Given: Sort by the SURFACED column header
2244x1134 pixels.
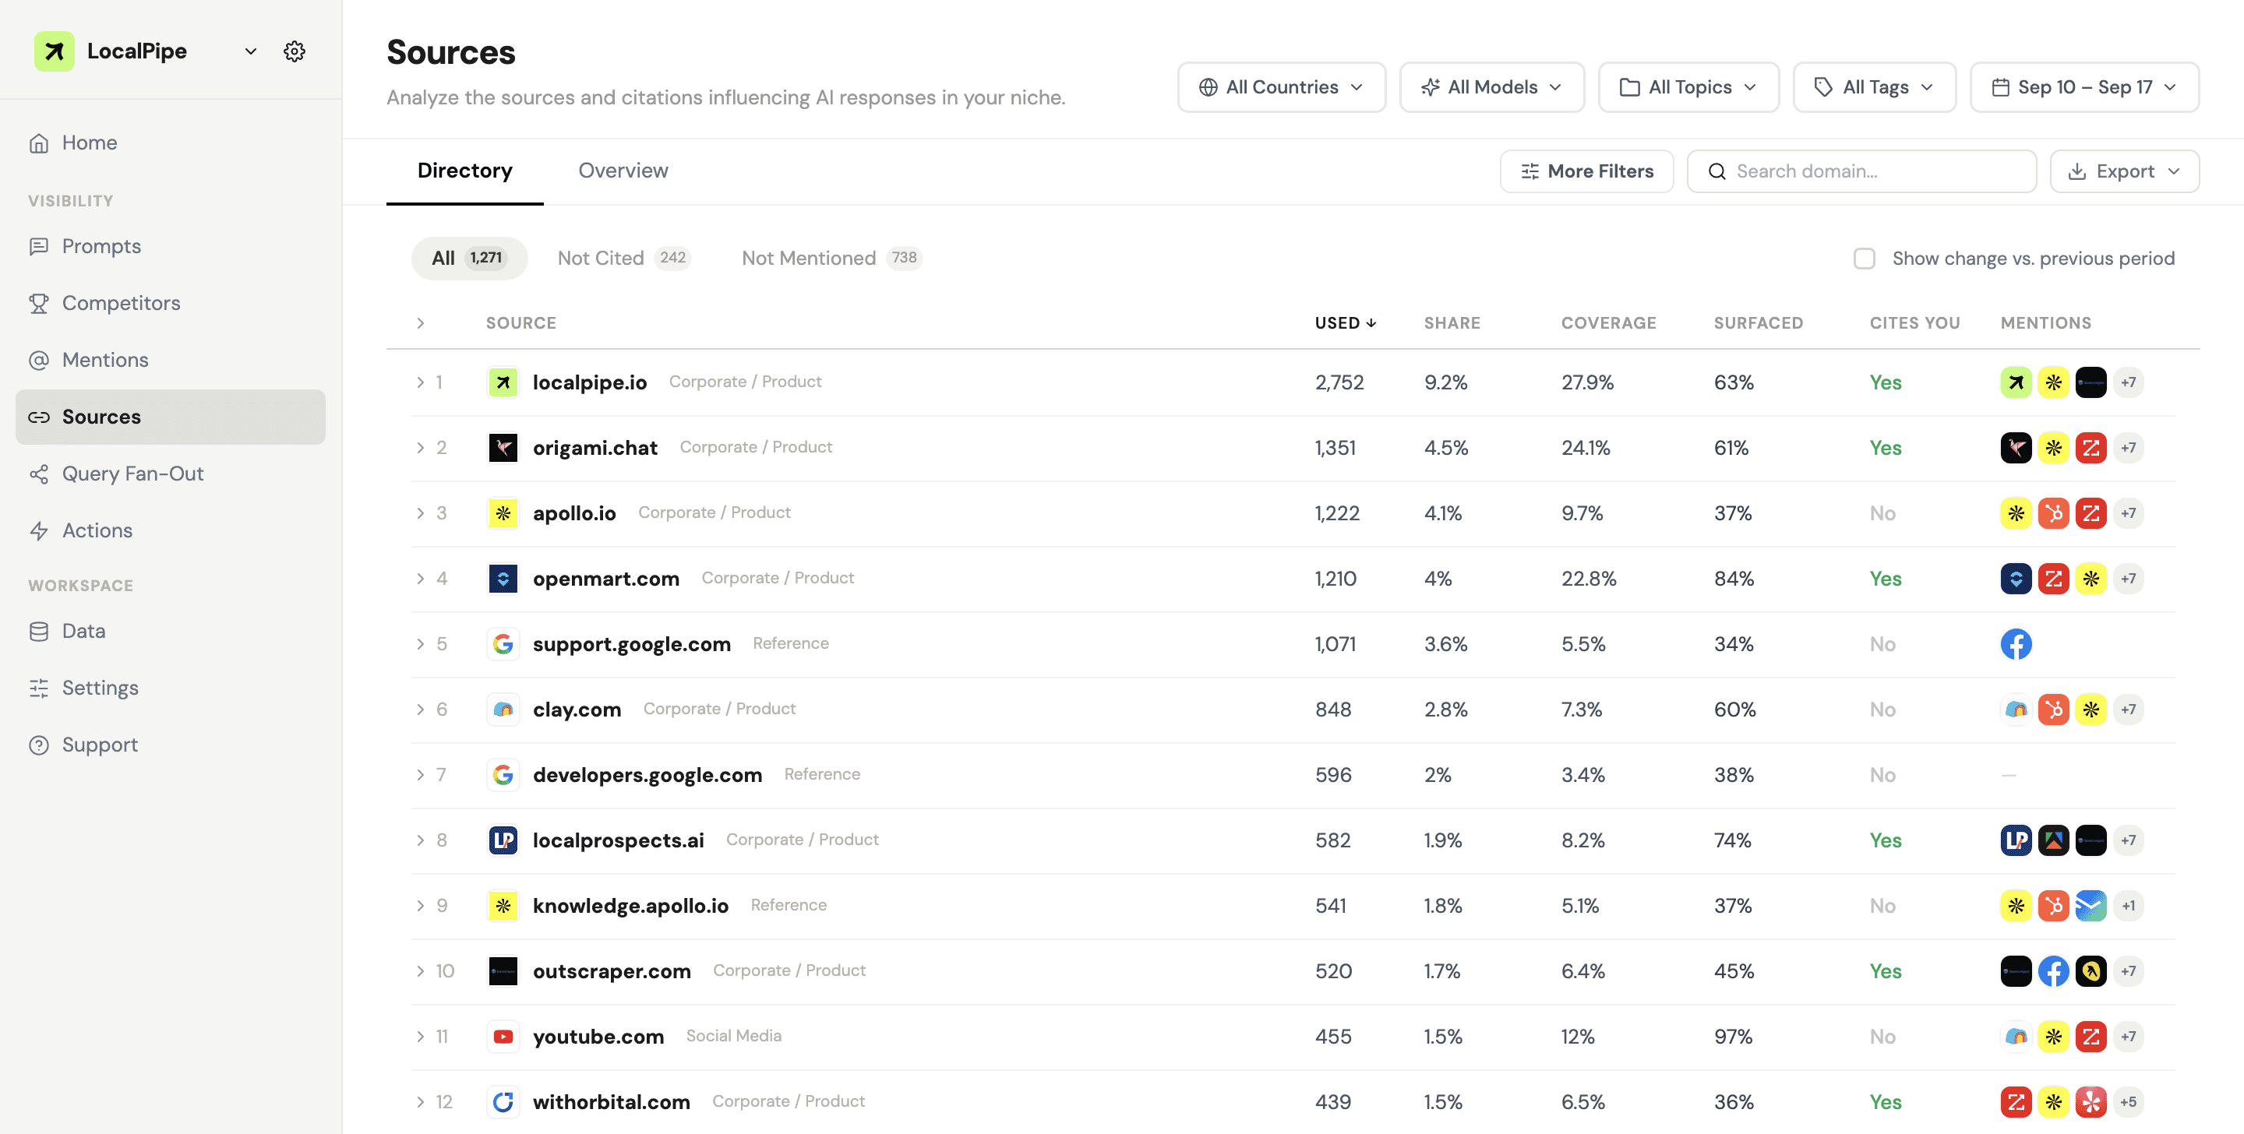Looking at the screenshot, I should coord(1758,323).
